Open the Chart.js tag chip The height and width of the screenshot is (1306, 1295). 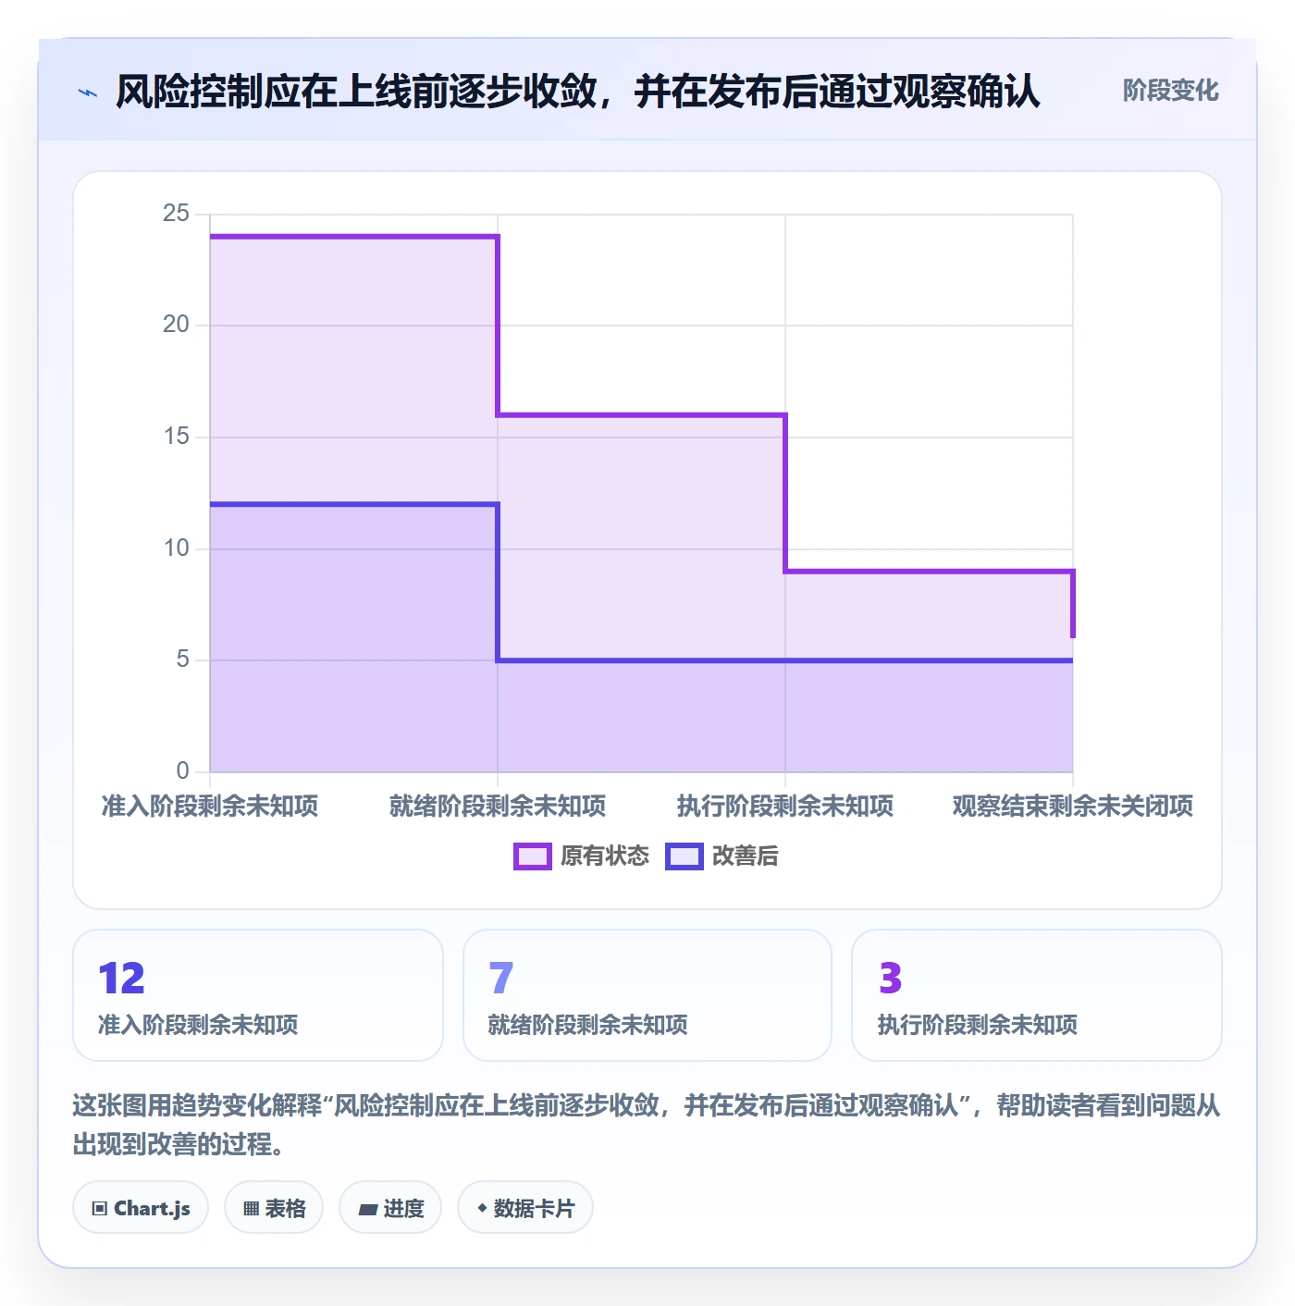click(141, 1208)
